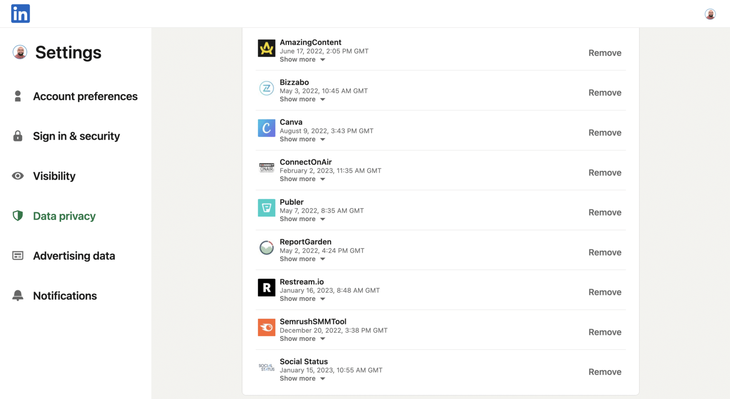
Task: Expand Show more under Restream.io
Action: (302, 299)
